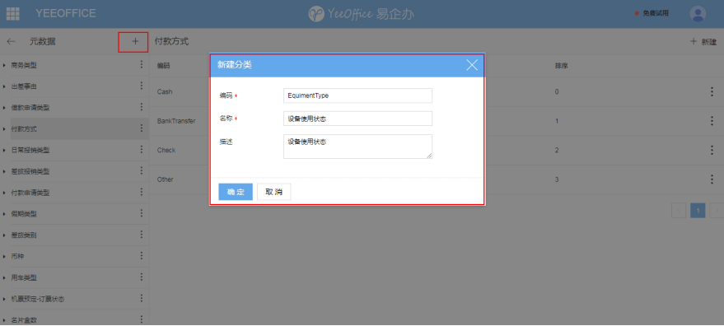Viewport: 724px width, 326px height.
Task: Expand the 日常报销类型 tree node
Action: point(4,151)
